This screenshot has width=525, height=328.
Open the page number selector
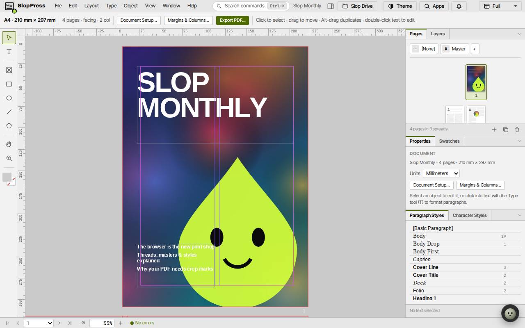(x=39, y=323)
